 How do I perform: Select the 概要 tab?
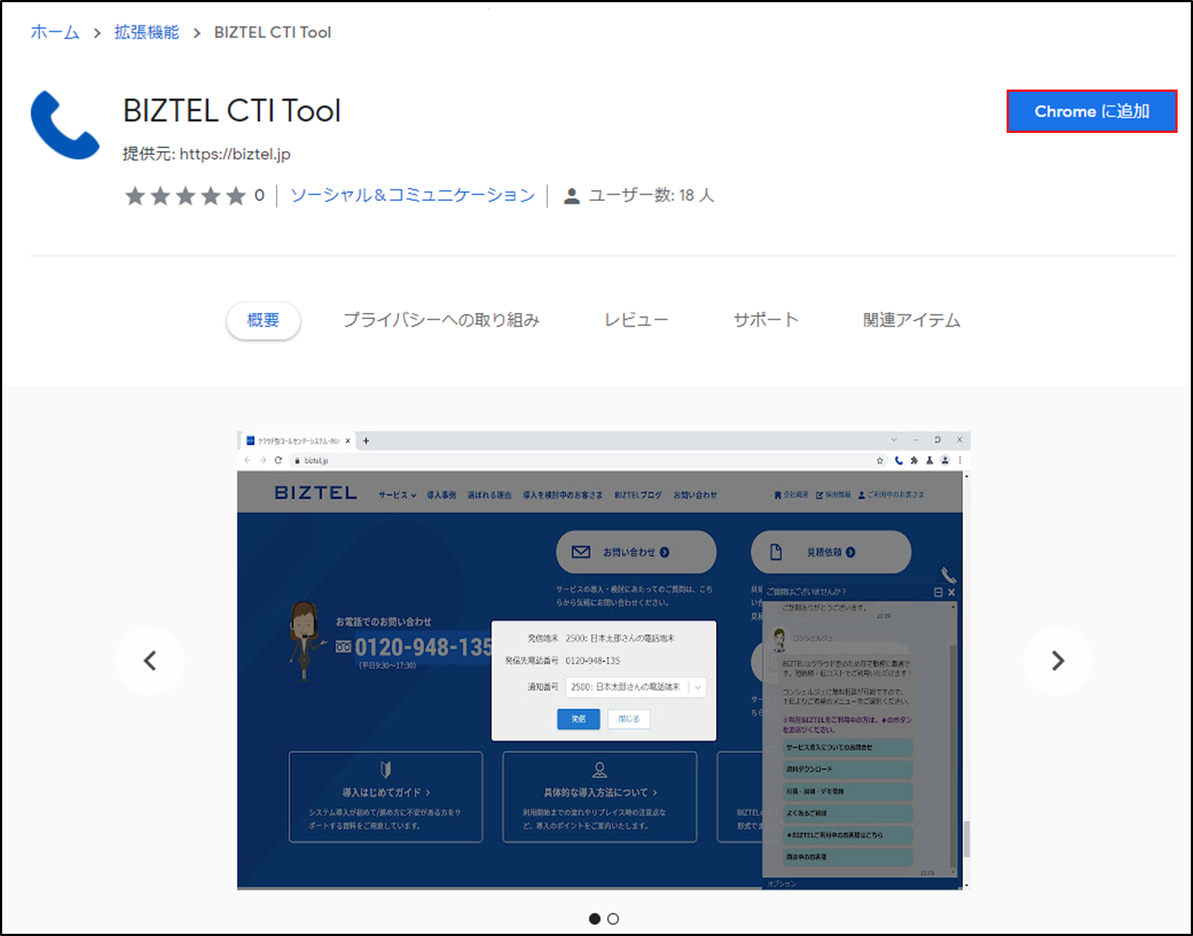click(x=263, y=320)
